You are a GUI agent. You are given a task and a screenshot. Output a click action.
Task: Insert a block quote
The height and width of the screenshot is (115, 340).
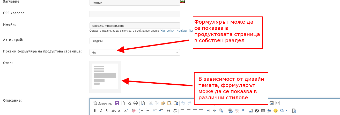pyautogui.click(x=169, y=111)
